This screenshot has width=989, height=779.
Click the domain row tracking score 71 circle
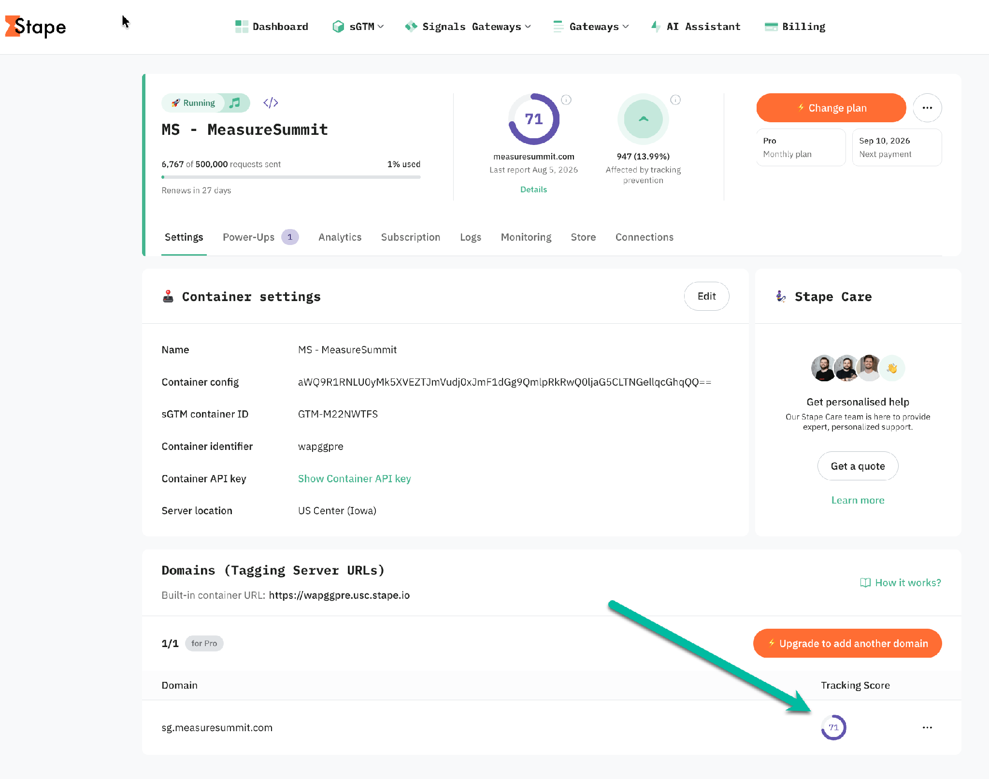[x=833, y=727]
